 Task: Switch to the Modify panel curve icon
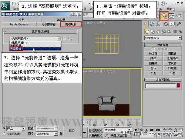[x=152, y=24]
